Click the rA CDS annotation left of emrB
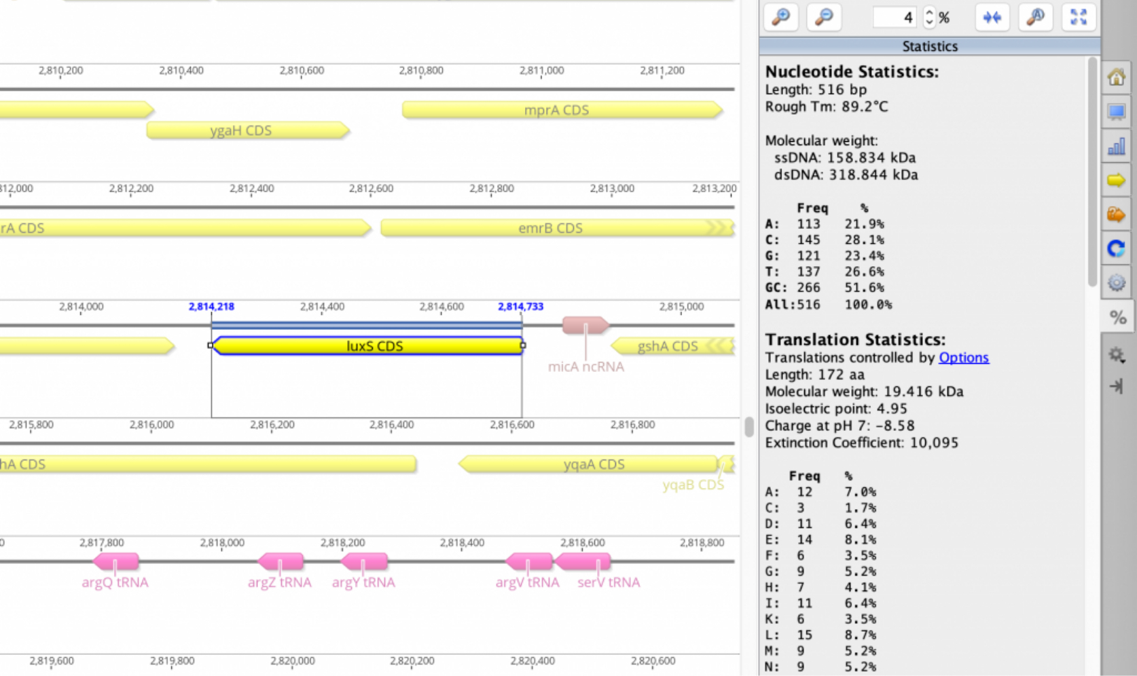 pos(185,228)
